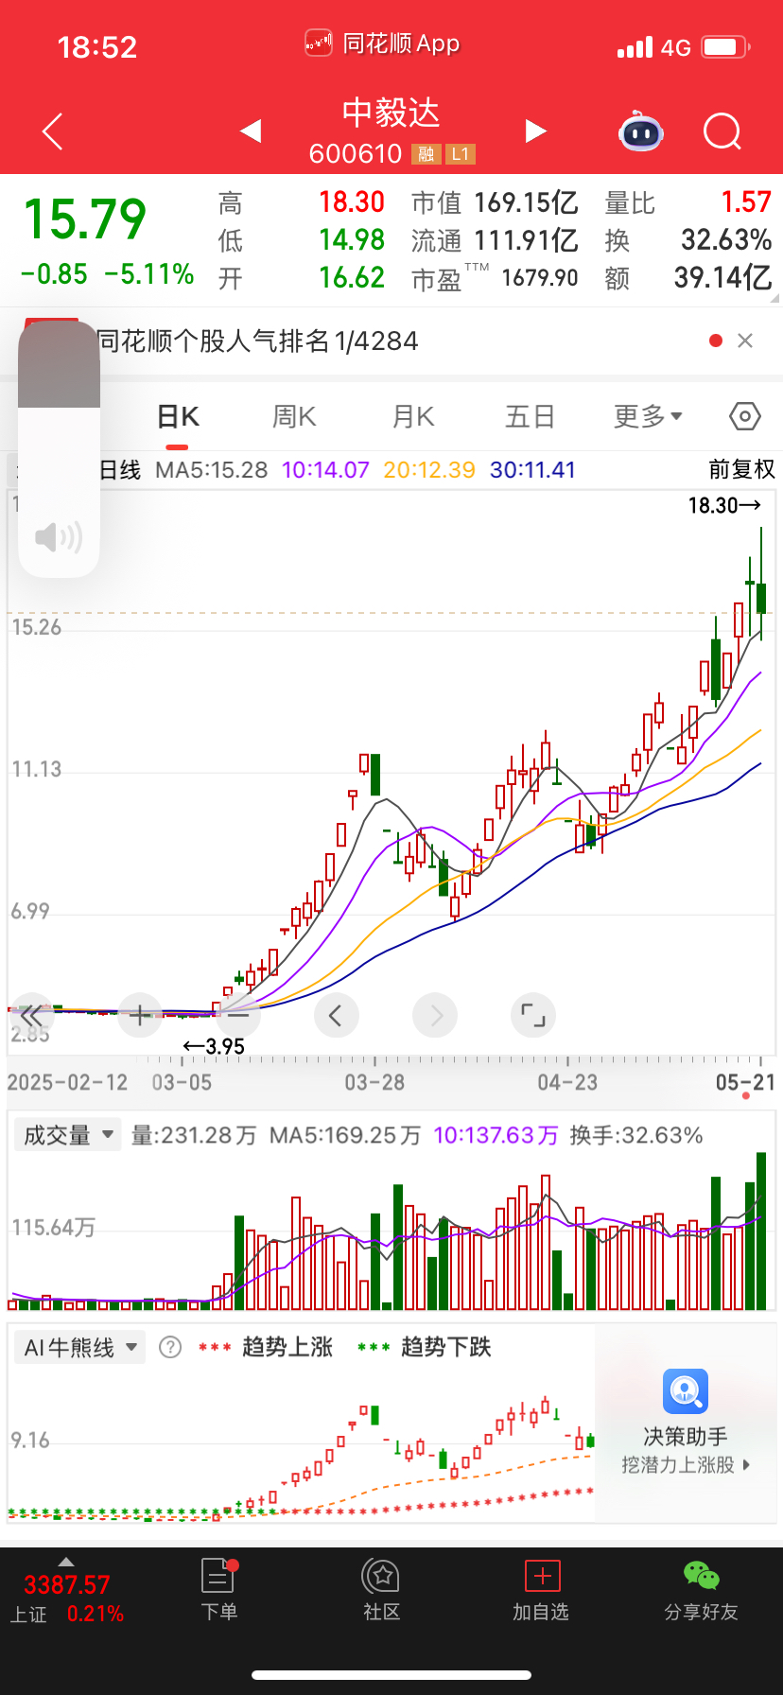Tap the 03-28 date marker
This screenshot has height=1695, width=783.
pos(374,1082)
